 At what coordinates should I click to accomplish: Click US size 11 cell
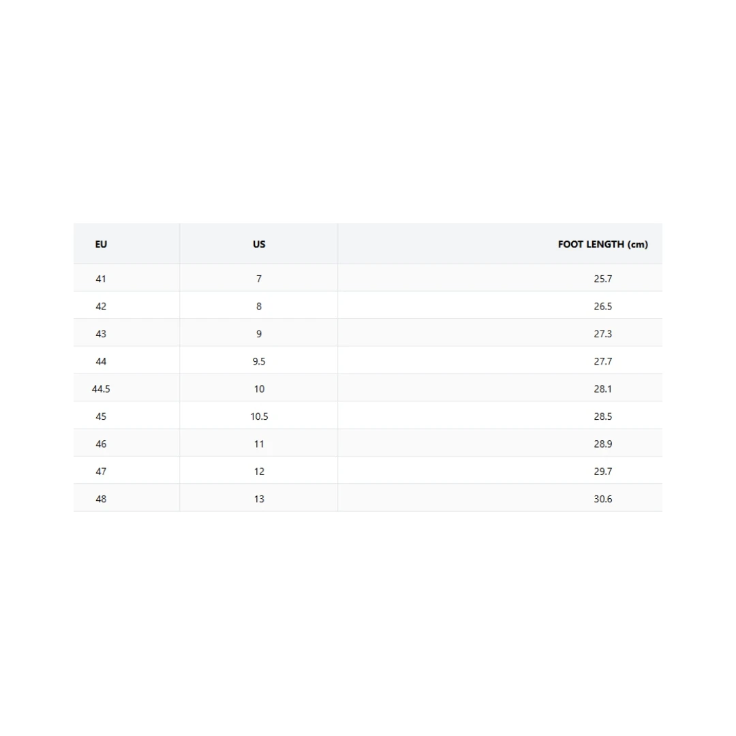click(259, 444)
